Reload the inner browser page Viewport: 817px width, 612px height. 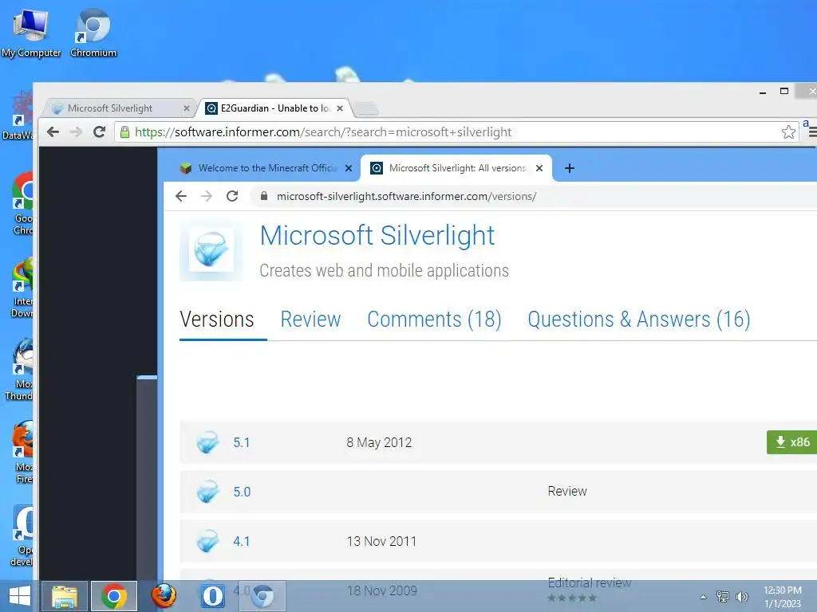232,196
